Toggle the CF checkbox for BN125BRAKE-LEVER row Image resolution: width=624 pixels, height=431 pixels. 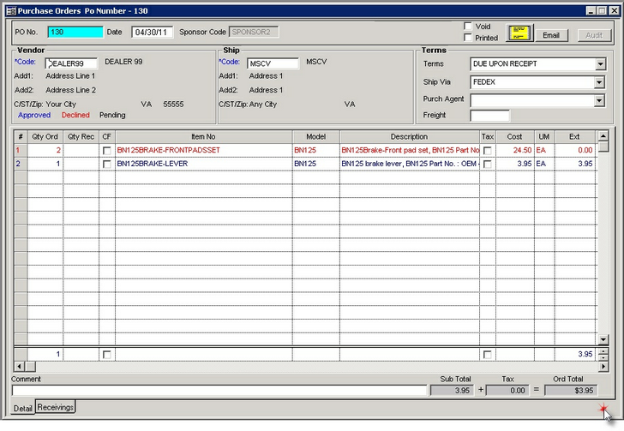tap(107, 164)
